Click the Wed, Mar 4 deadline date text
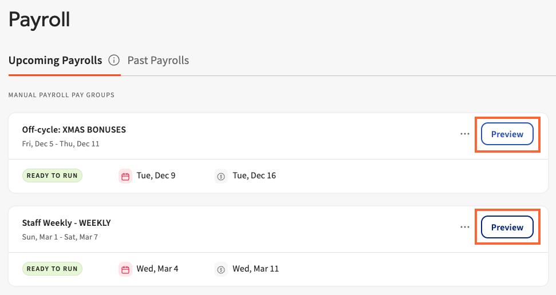This screenshot has height=295, width=556. [157, 269]
